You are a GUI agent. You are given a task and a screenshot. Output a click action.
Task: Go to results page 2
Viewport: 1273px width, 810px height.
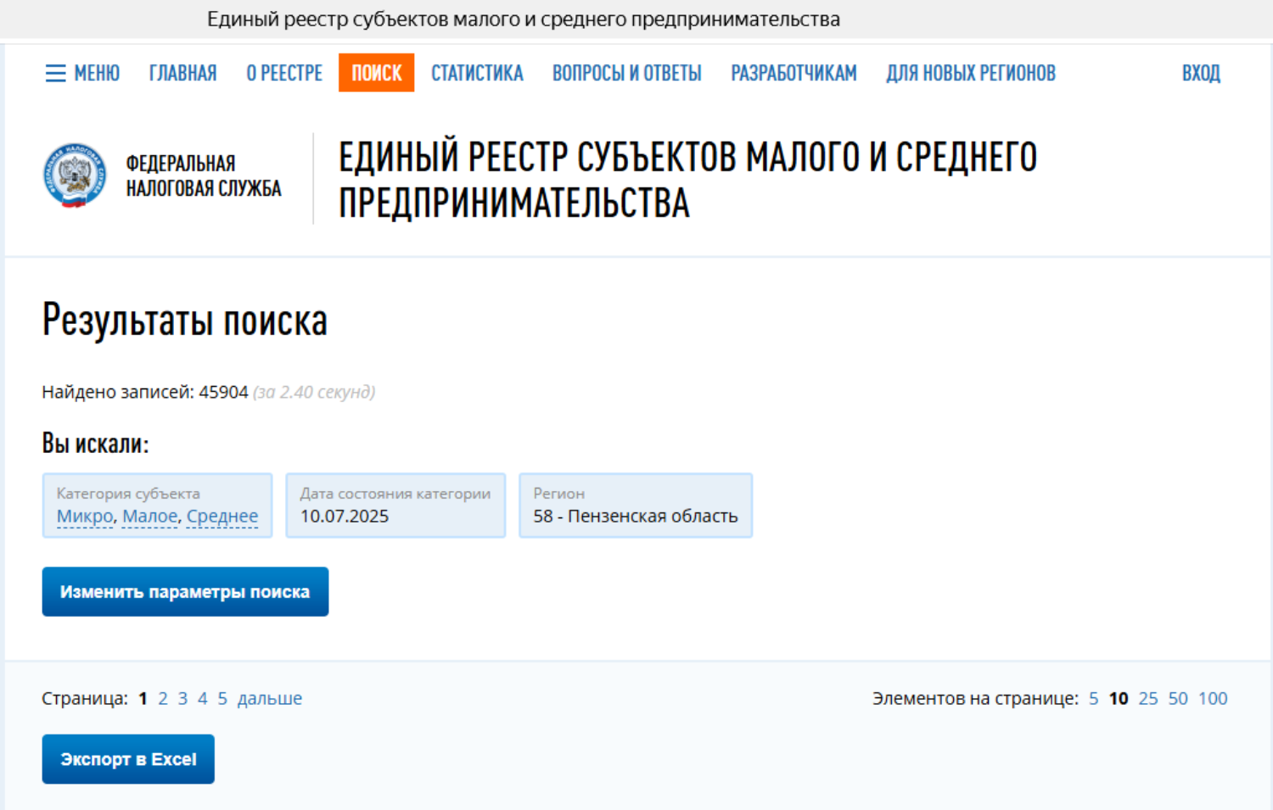[x=163, y=699]
